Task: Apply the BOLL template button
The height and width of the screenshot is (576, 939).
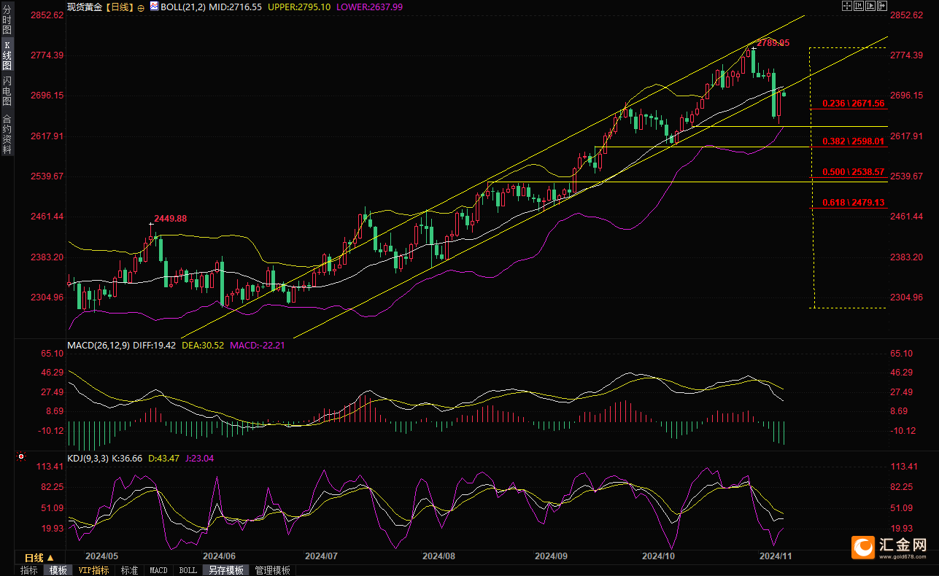Action: (x=188, y=570)
